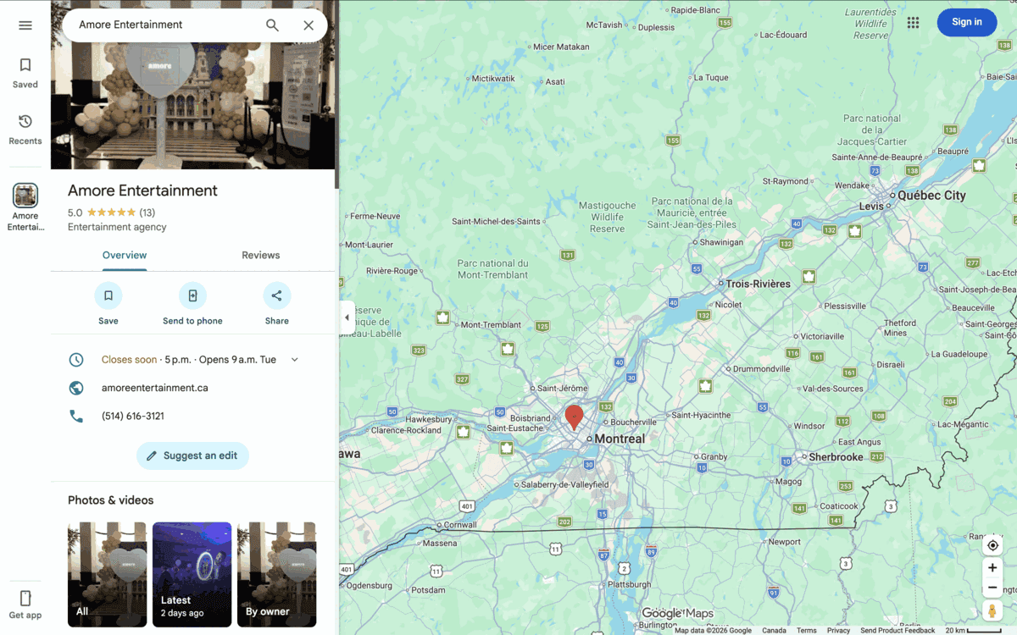Screen dimensions: 1017x635
Task: Click the Cornwall map label
Action: coord(460,524)
